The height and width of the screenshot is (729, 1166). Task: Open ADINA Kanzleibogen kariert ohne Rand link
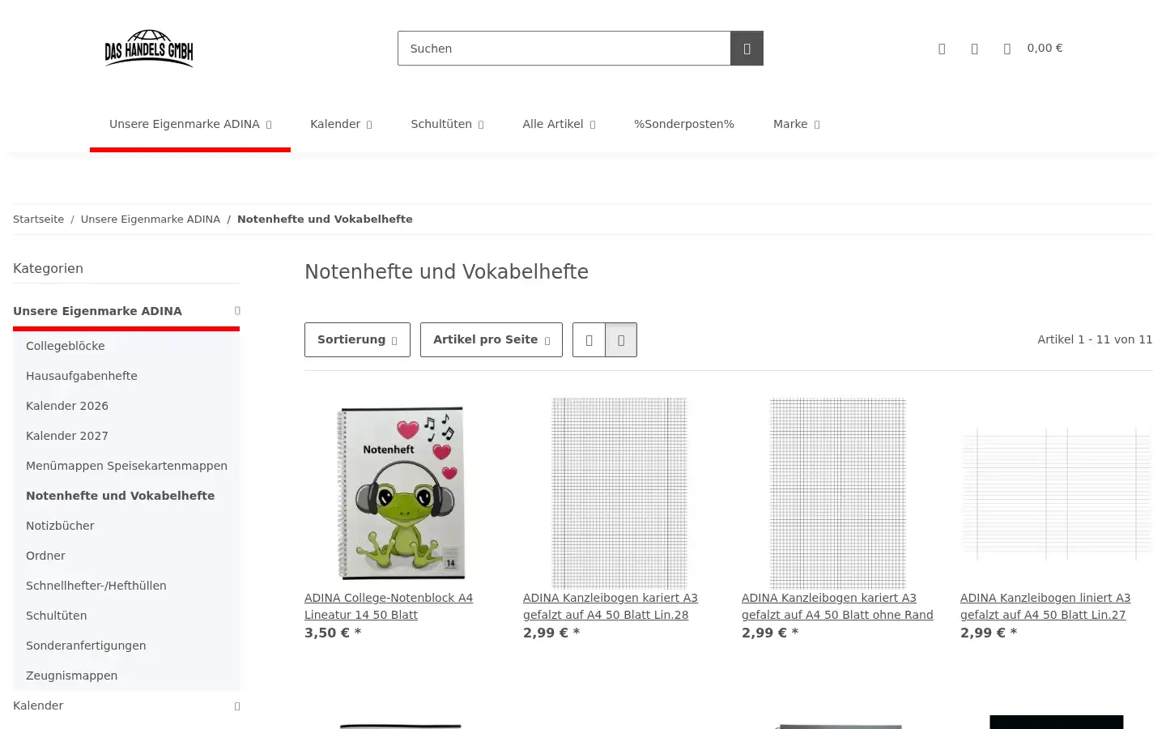click(x=837, y=607)
